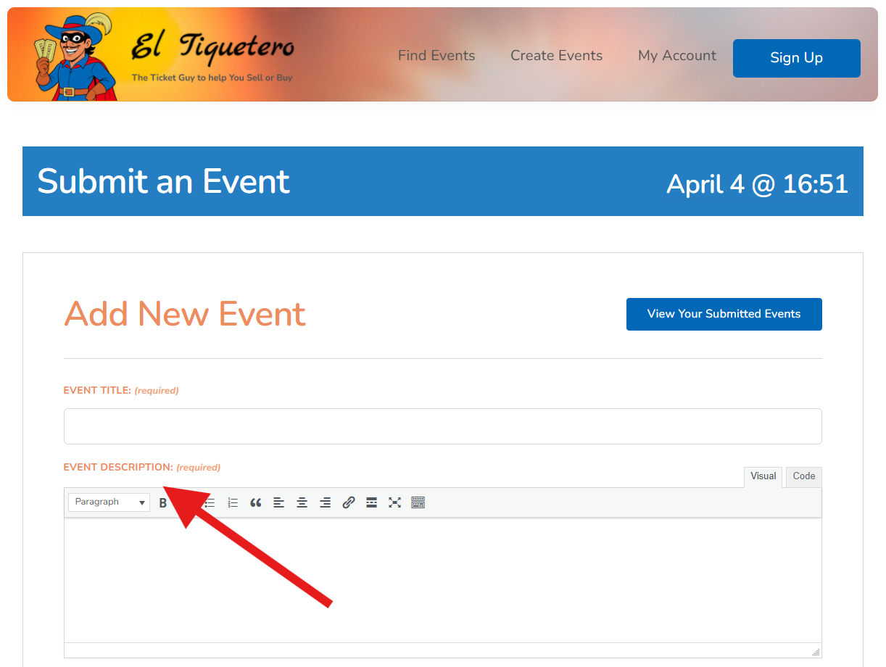This screenshot has width=886, height=667.
Task: Open My Account in navigation
Action: tap(677, 56)
